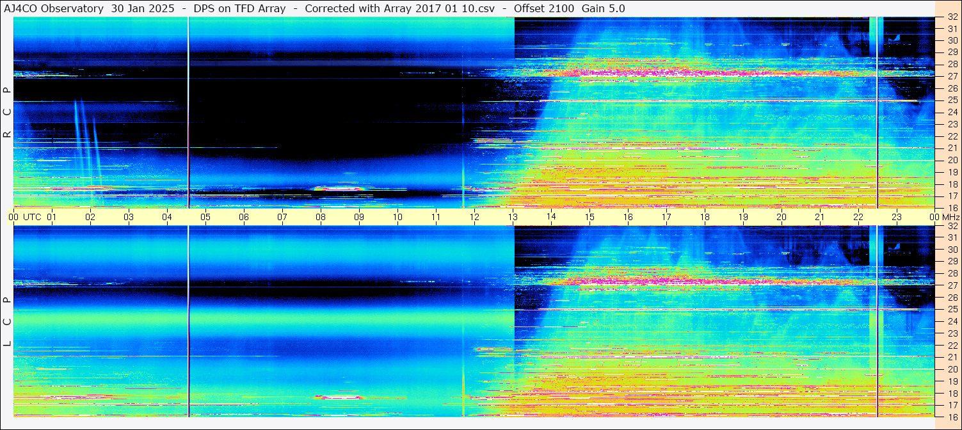
Task: Click the 18 MHz label of LCP panel
Action: point(952,393)
